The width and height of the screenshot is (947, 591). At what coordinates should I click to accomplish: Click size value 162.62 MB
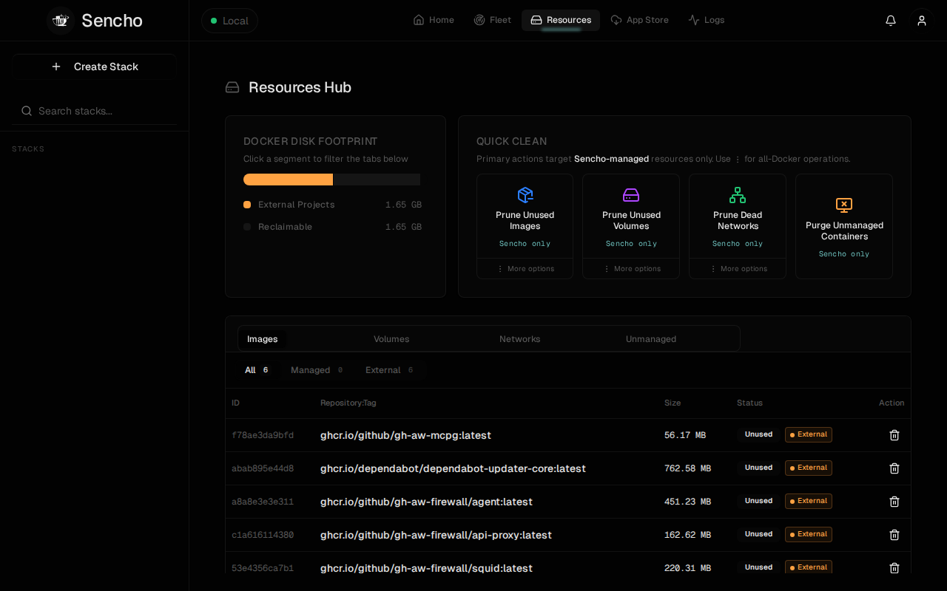pyautogui.click(x=687, y=535)
